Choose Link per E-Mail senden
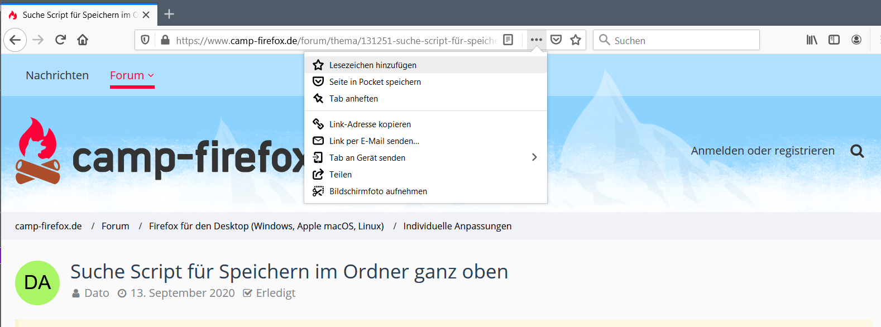The image size is (881, 327). 425,141
